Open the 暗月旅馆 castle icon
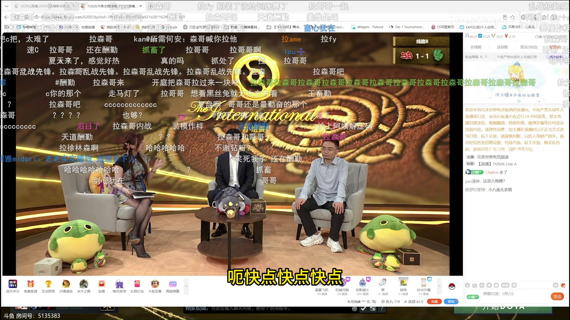 point(119,286)
